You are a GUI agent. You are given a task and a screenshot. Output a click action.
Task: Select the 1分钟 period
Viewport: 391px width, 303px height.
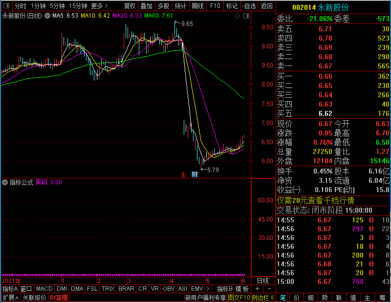click(x=38, y=6)
